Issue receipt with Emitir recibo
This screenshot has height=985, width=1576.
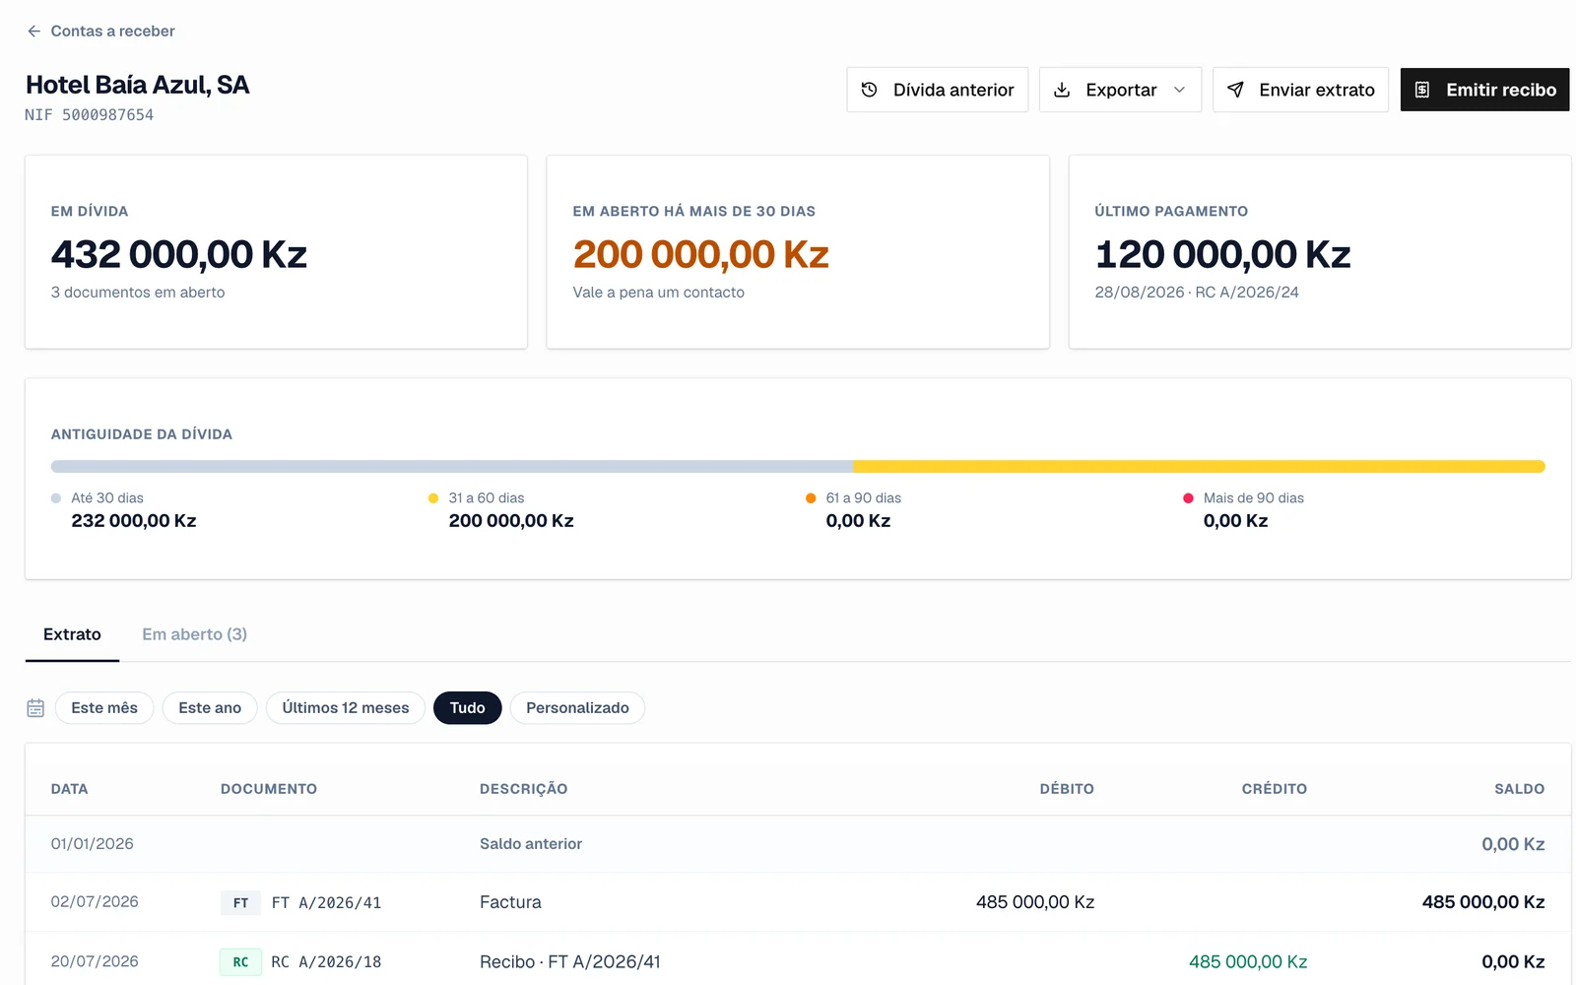[1484, 90]
